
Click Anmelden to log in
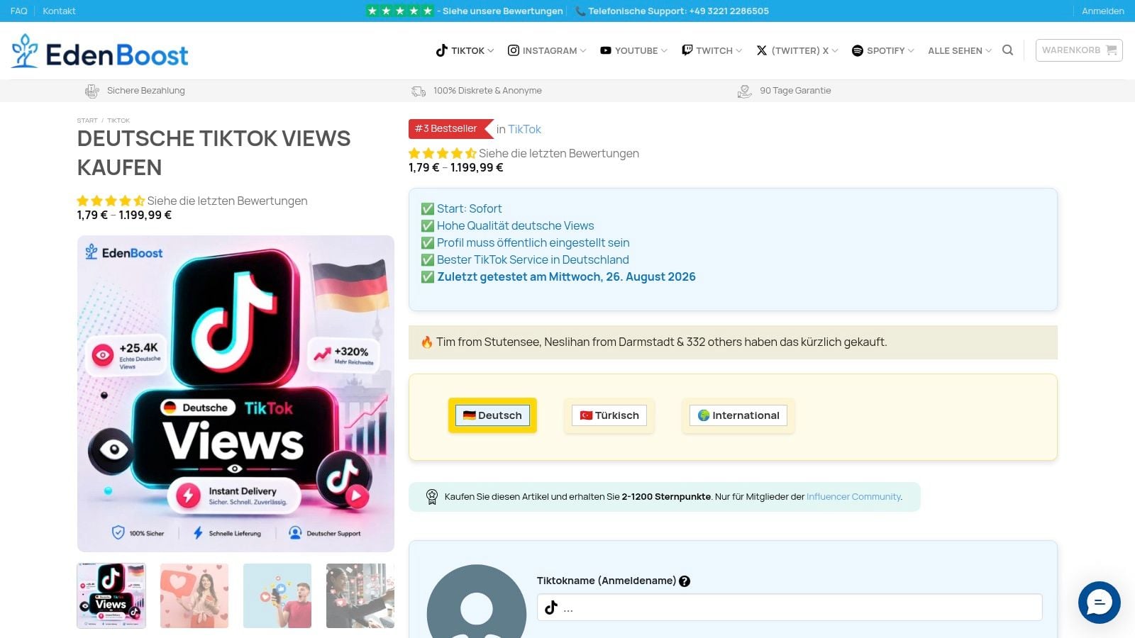pyautogui.click(x=1103, y=11)
